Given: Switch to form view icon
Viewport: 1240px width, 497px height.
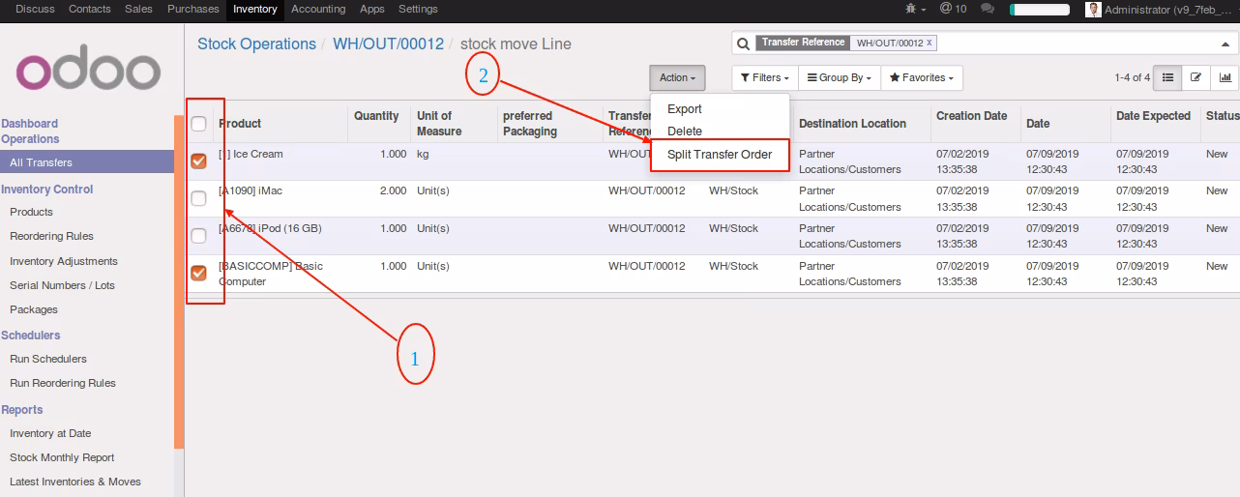Looking at the screenshot, I should [1196, 77].
